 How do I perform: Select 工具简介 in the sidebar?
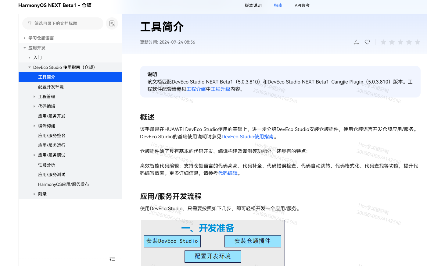pos(70,77)
